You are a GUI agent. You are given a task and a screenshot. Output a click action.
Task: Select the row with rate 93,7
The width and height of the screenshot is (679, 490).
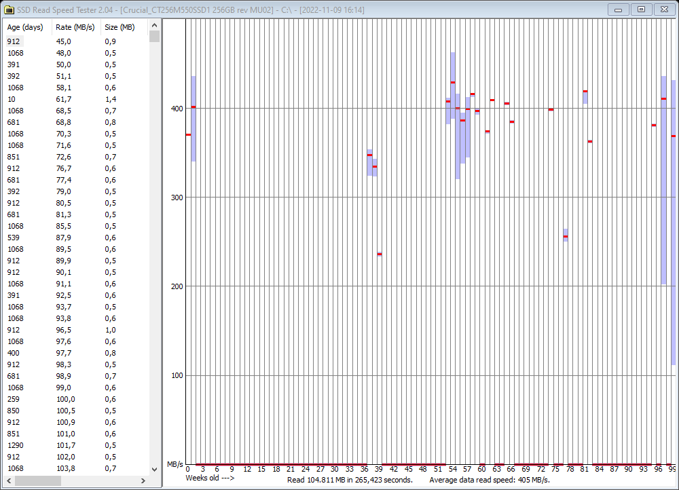pos(76,307)
